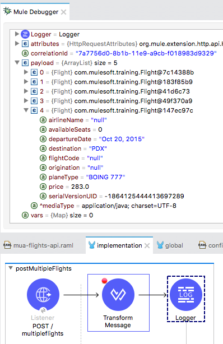The height and width of the screenshot is (344, 223).
Task: Collapse the payload ArrayList node
Action: pyautogui.click(x=17, y=63)
